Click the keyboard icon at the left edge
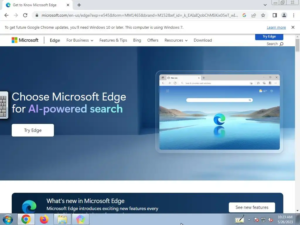 tap(4, 105)
